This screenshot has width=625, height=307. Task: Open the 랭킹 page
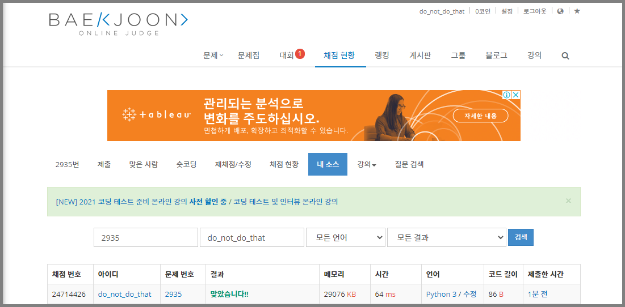coord(382,56)
